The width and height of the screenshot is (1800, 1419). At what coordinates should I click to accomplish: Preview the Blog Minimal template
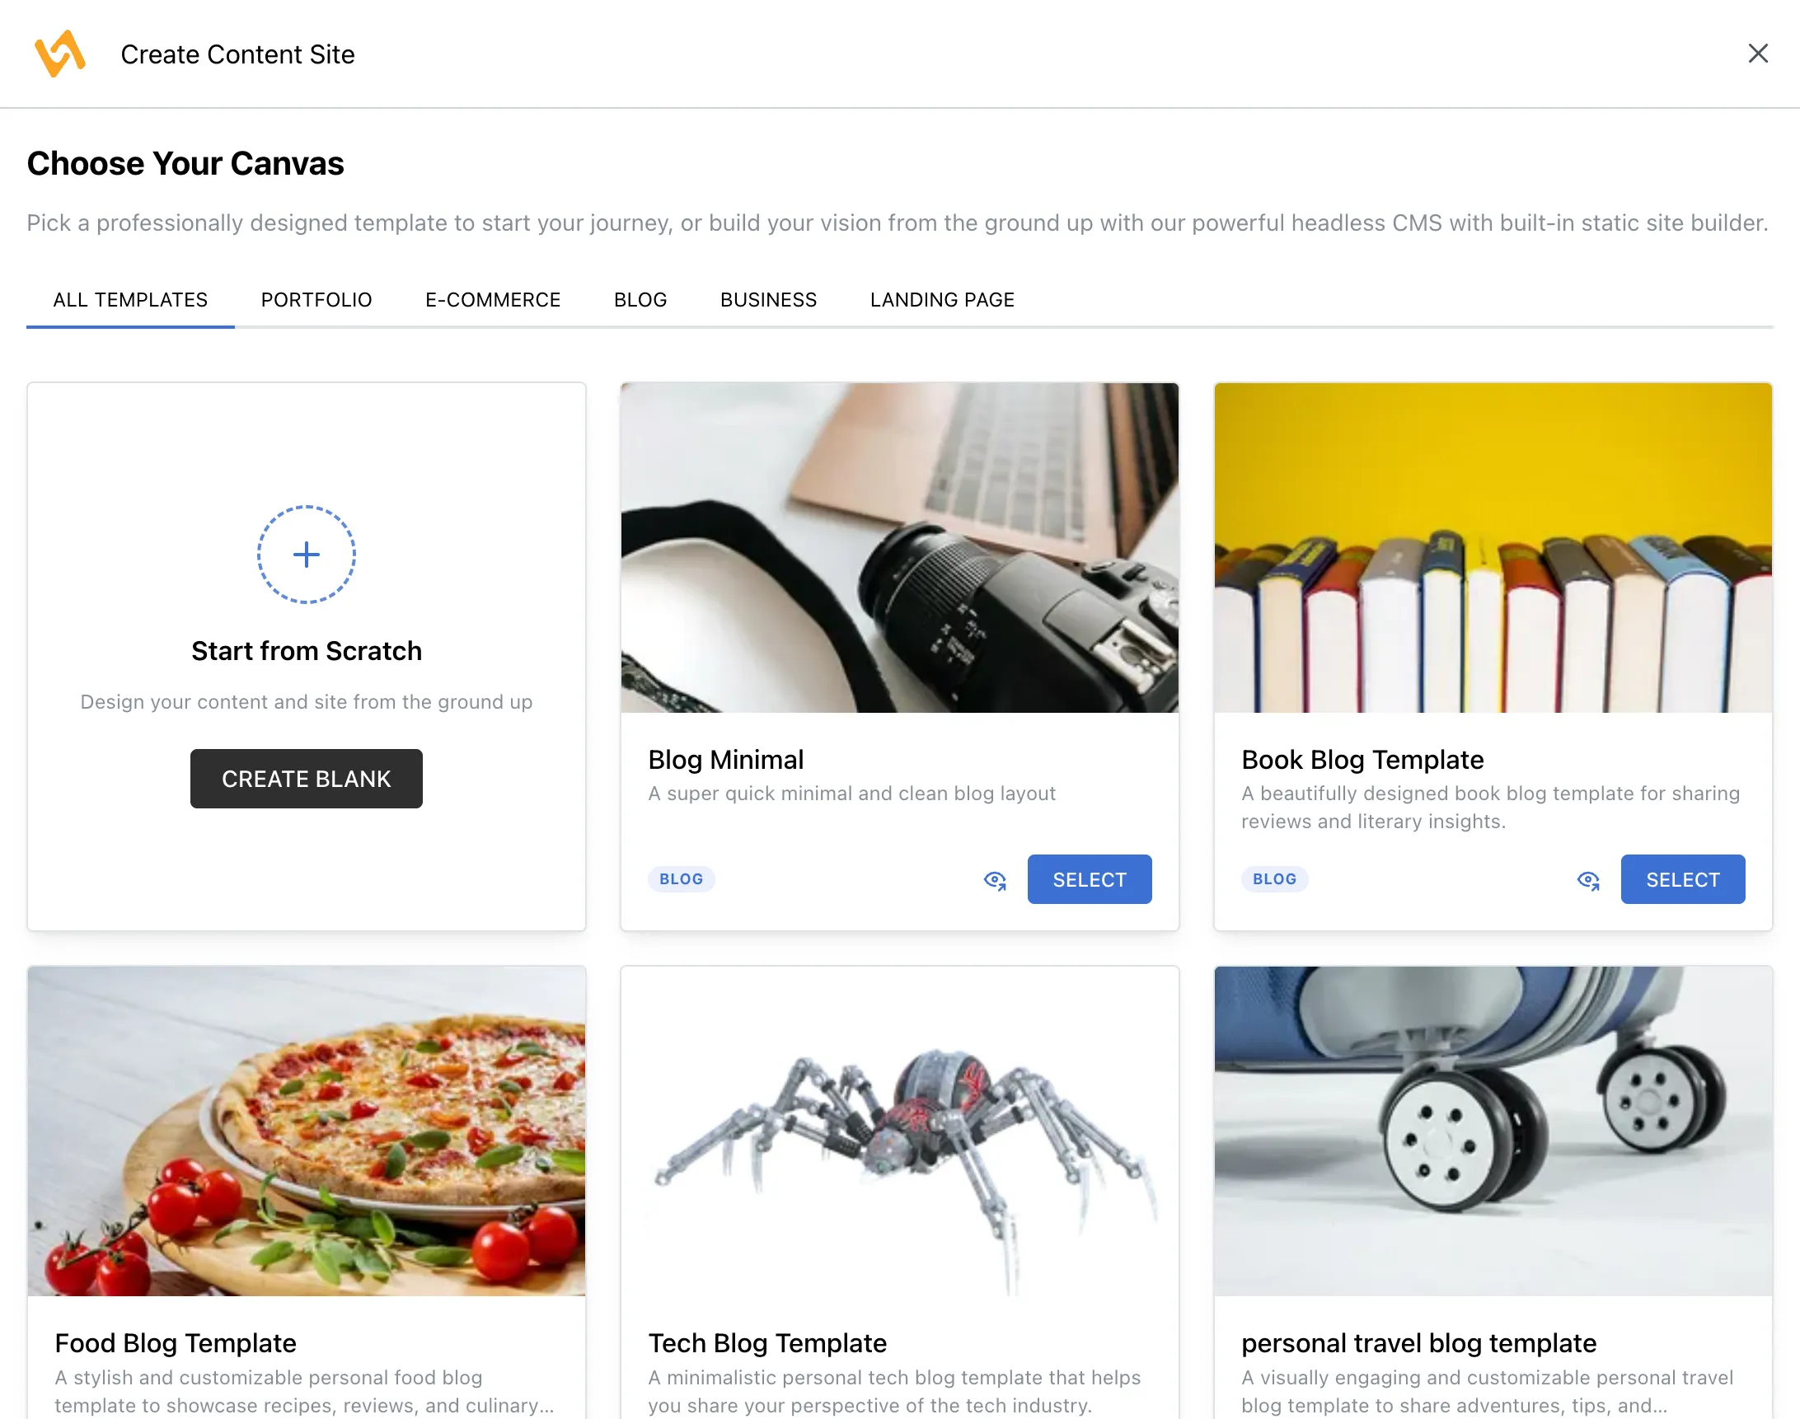(995, 880)
